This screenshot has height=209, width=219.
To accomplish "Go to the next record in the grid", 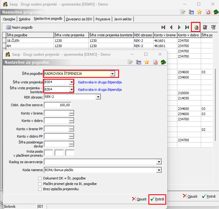I will [x=179, y=27].
